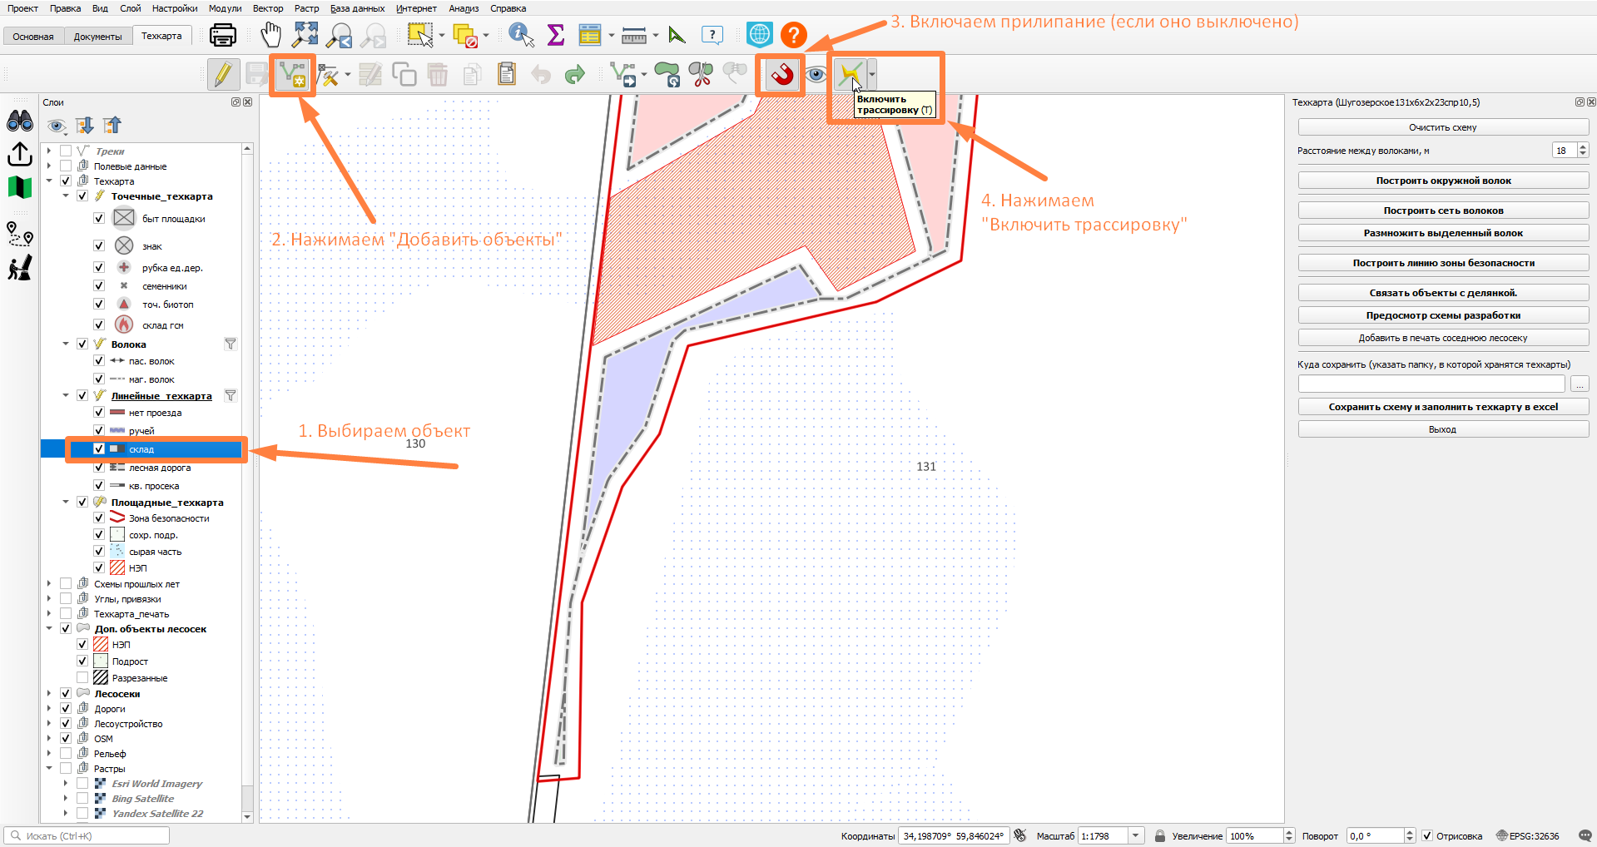
Task: Toggle editing with the pencil icon
Action: 223,74
